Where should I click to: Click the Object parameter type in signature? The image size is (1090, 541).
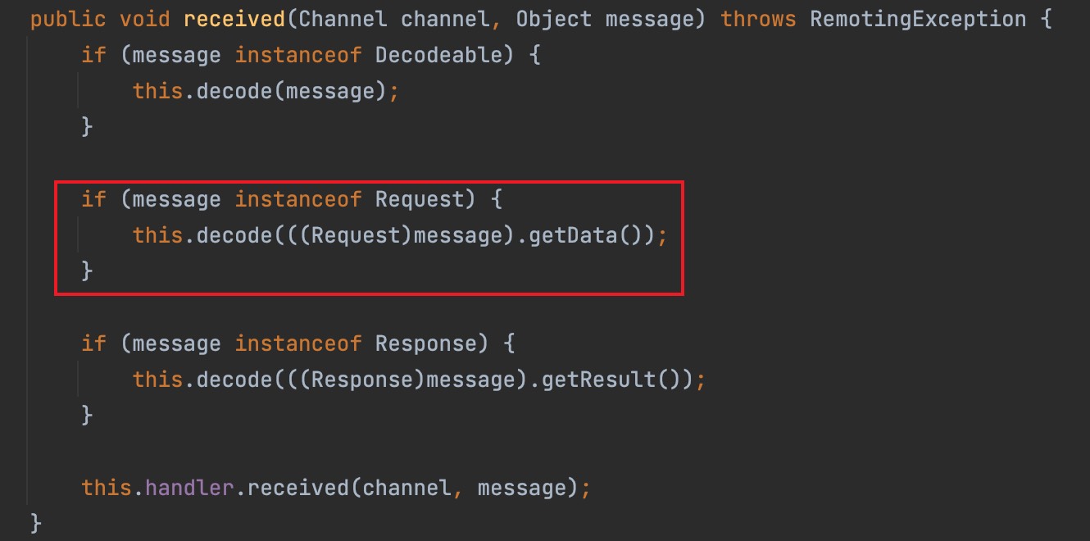tap(554, 19)
